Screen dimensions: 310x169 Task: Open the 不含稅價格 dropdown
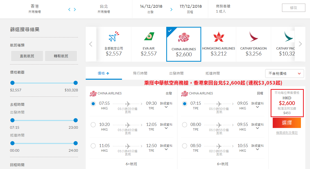coord(285,74)
